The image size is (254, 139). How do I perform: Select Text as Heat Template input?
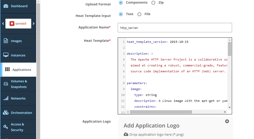121,14
